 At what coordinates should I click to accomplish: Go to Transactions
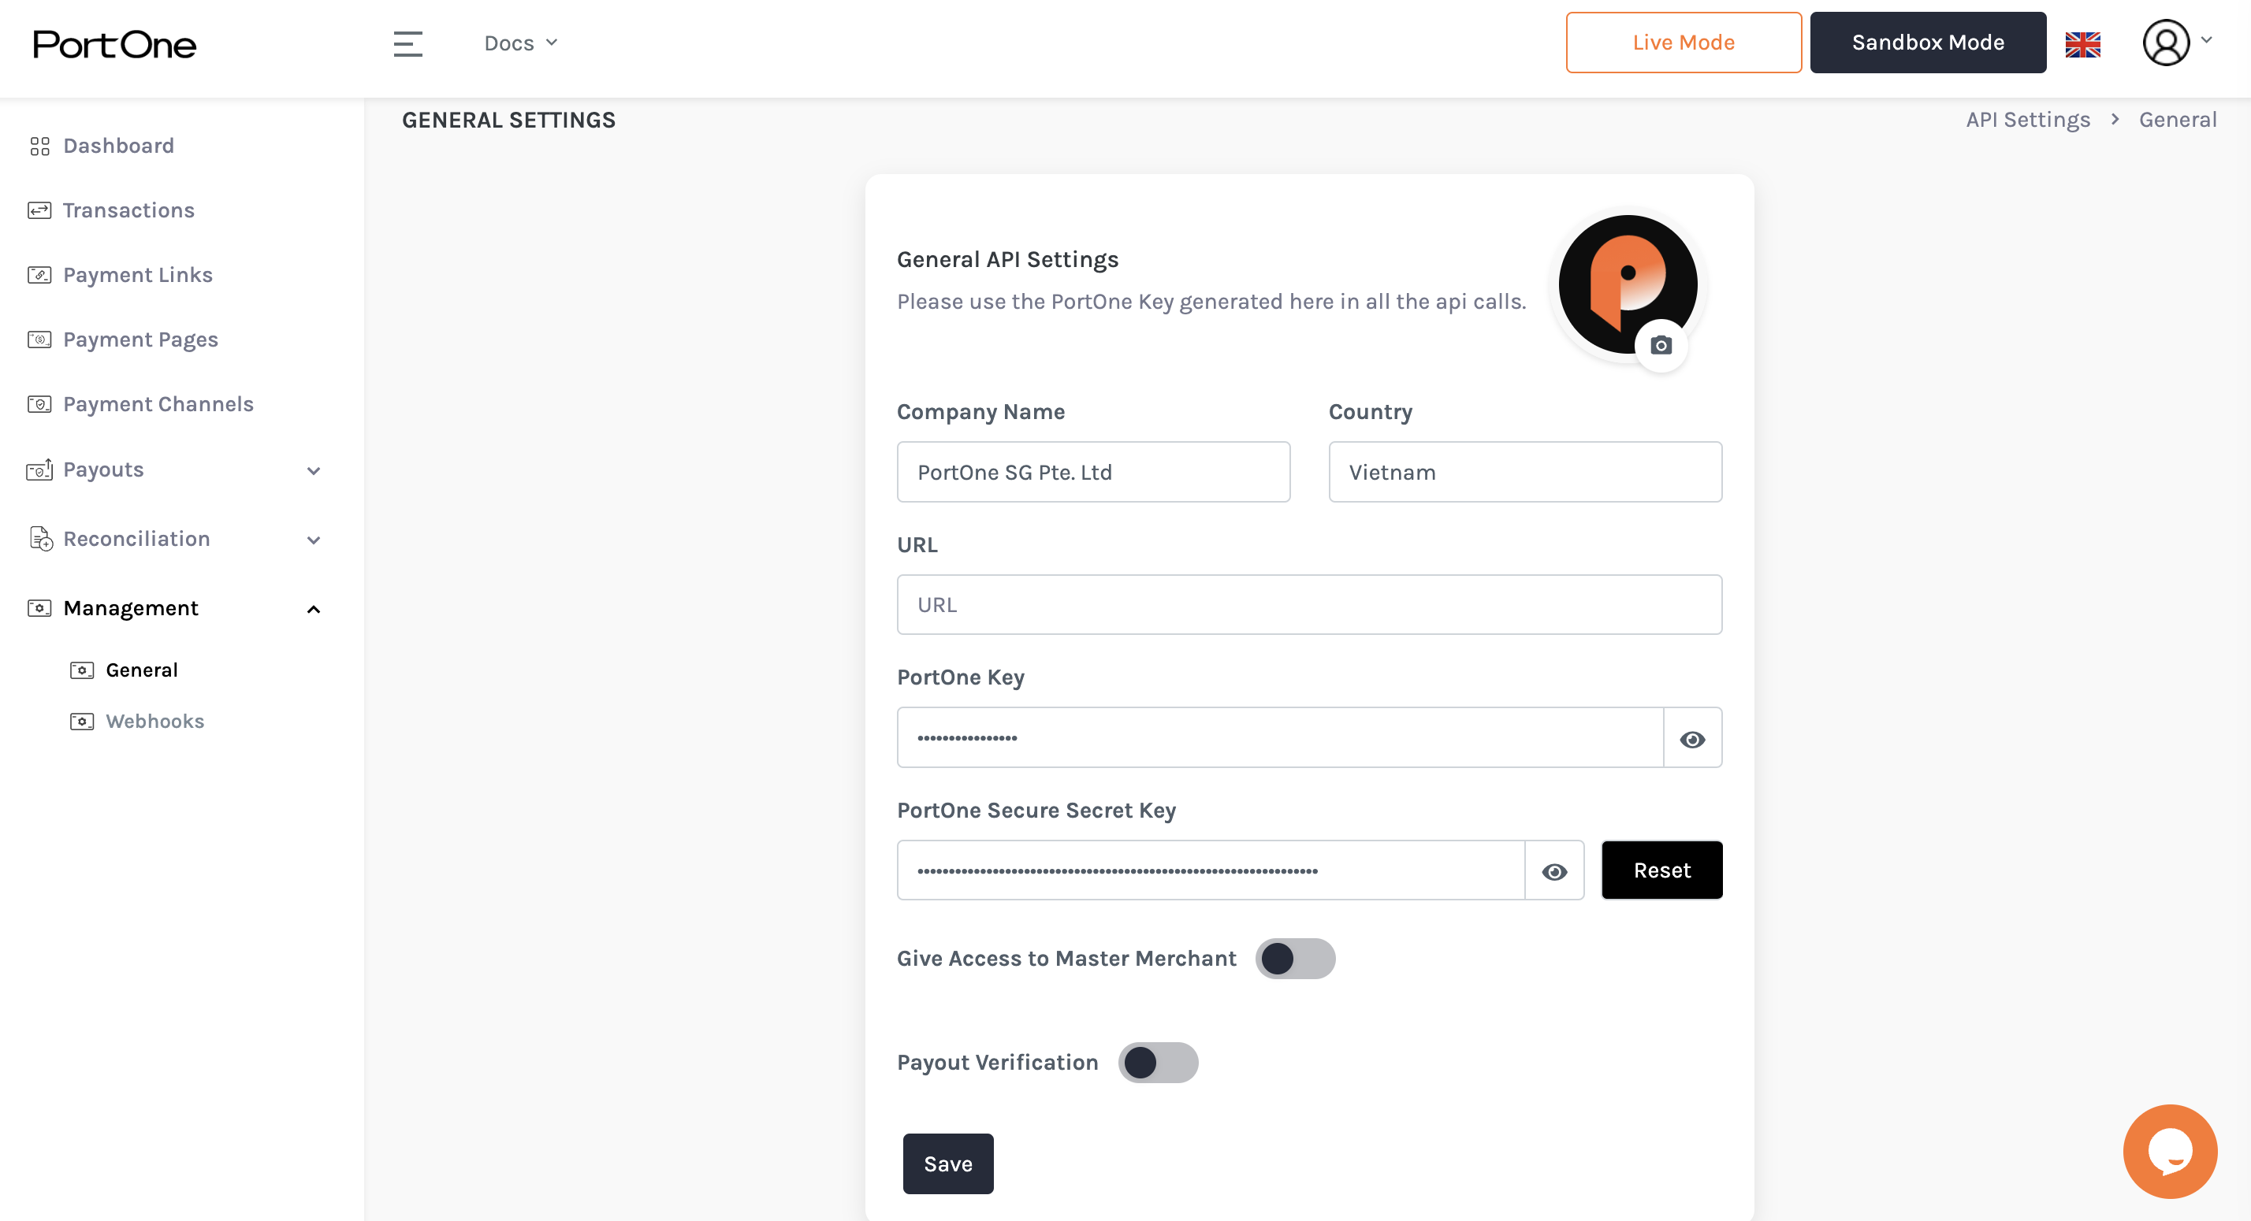click(128, 210)
